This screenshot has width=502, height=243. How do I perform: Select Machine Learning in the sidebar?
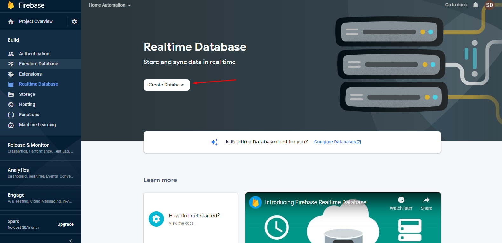pyautogui.click(x=41, y=125)
